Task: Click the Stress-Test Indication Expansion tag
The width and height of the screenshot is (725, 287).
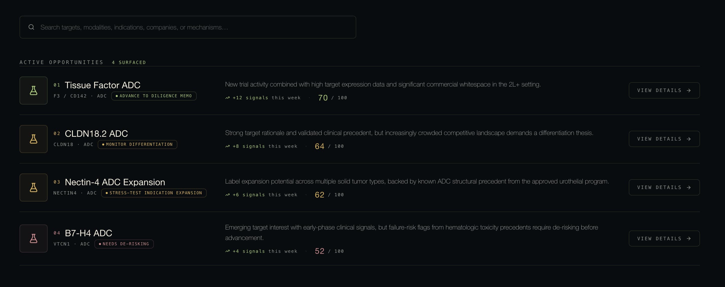Action: pyautogui.click(x=154, y=193)
